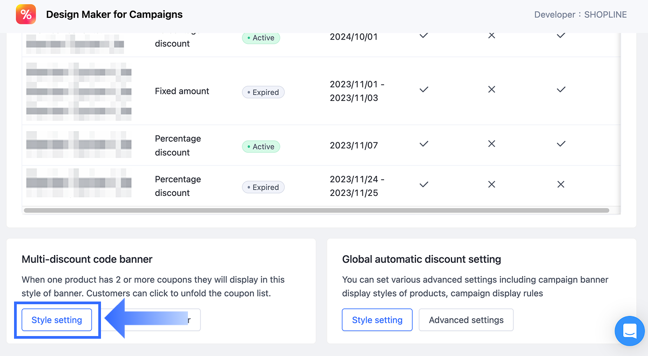648x356 pixels.
Task: Click the Expired badge for 2023/11/24 campaign
Action: 263,187
